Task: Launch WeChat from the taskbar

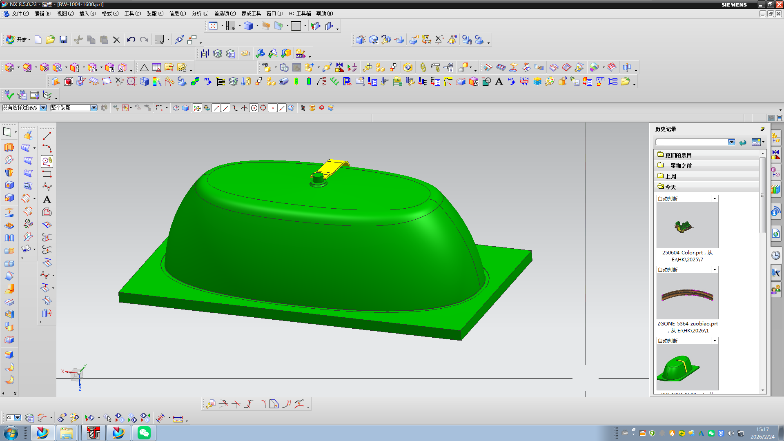Action: coord(144,432)
